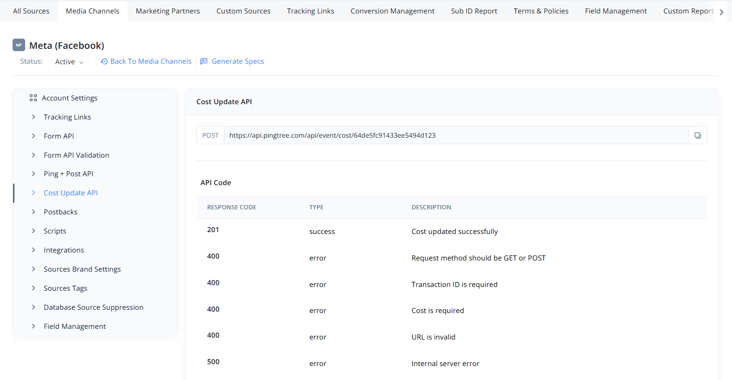The image size is (732, 380).
Task: Select Form API in the sidebar
Action: 59,136
